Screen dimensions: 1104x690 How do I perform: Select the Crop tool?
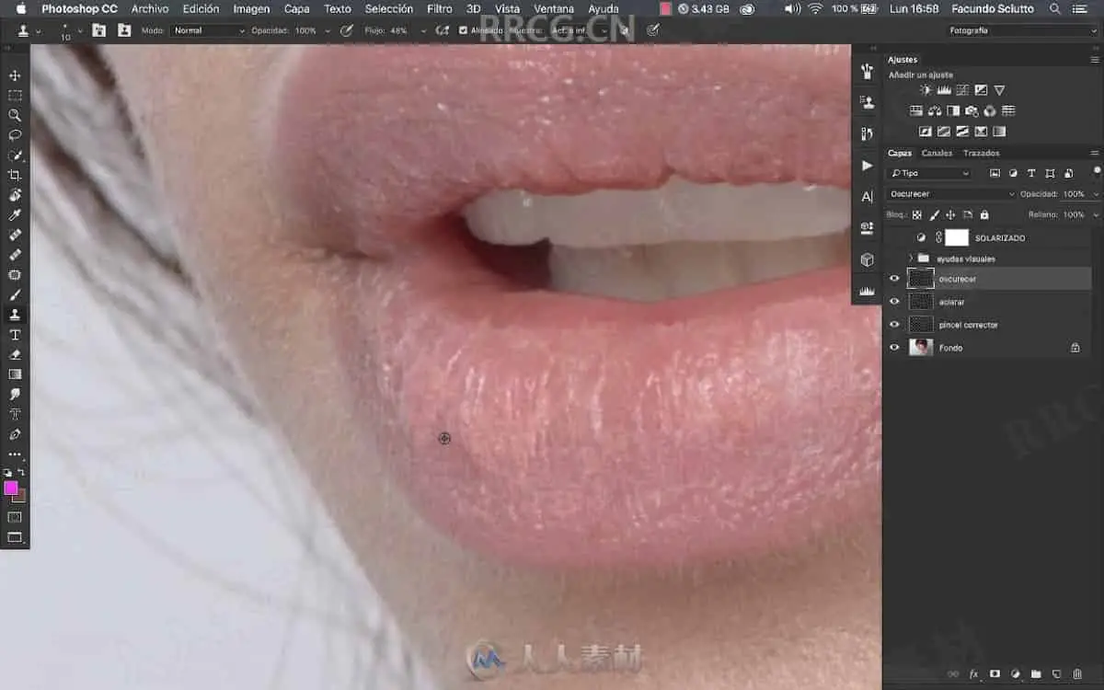coord(15,175)
